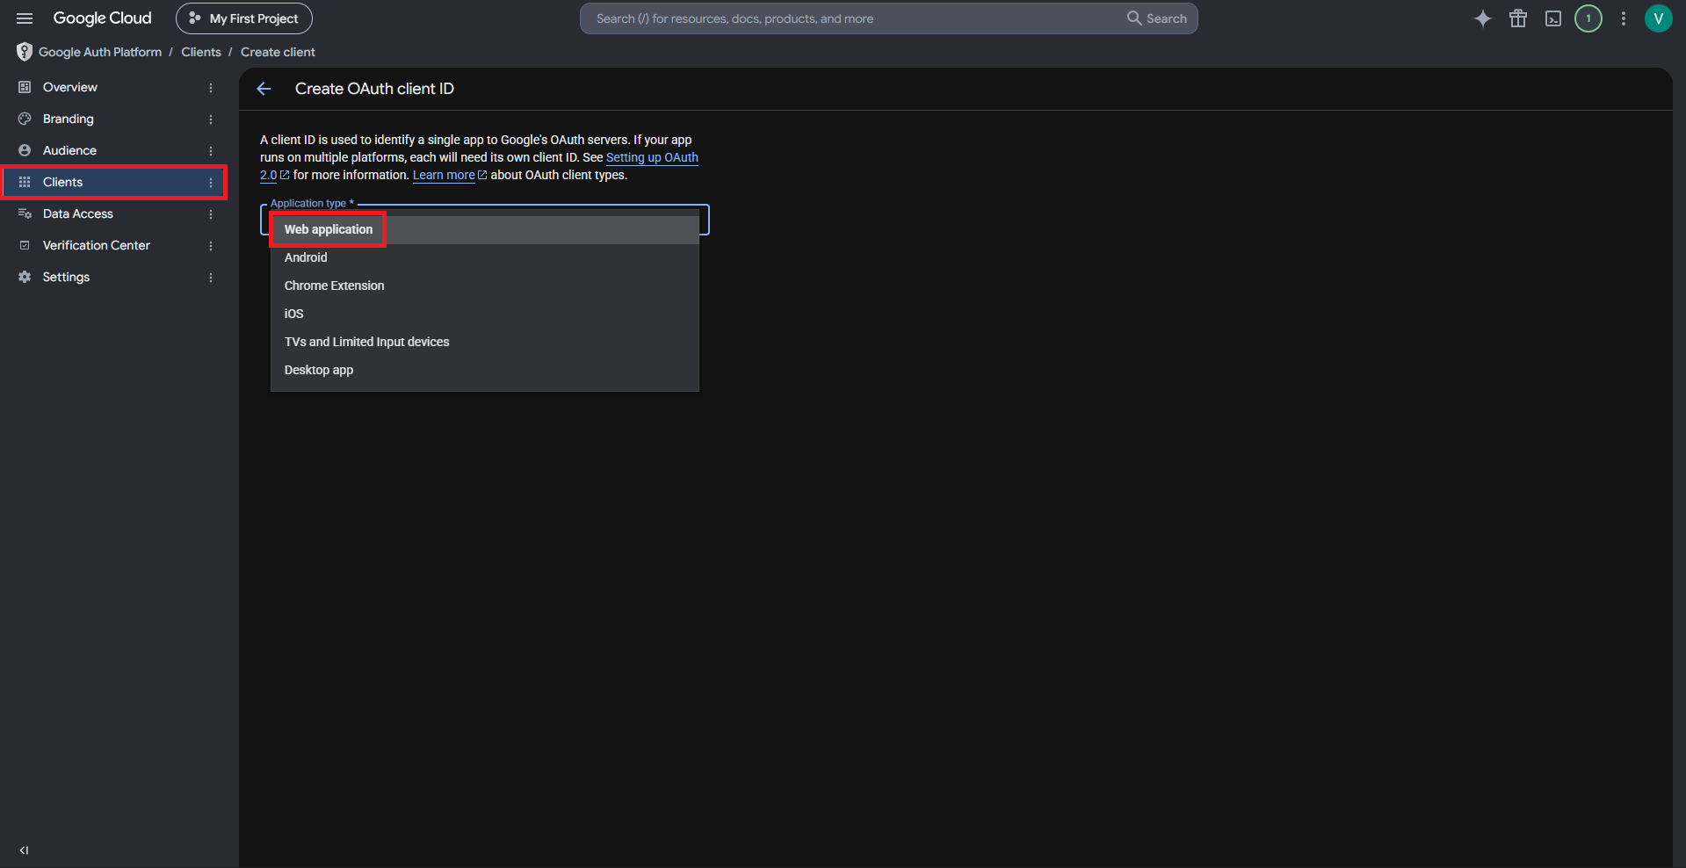Go back with the arrow icon
Viewport: 1686px width, 868px height.
pyautogui.click(x=264, y=89)
